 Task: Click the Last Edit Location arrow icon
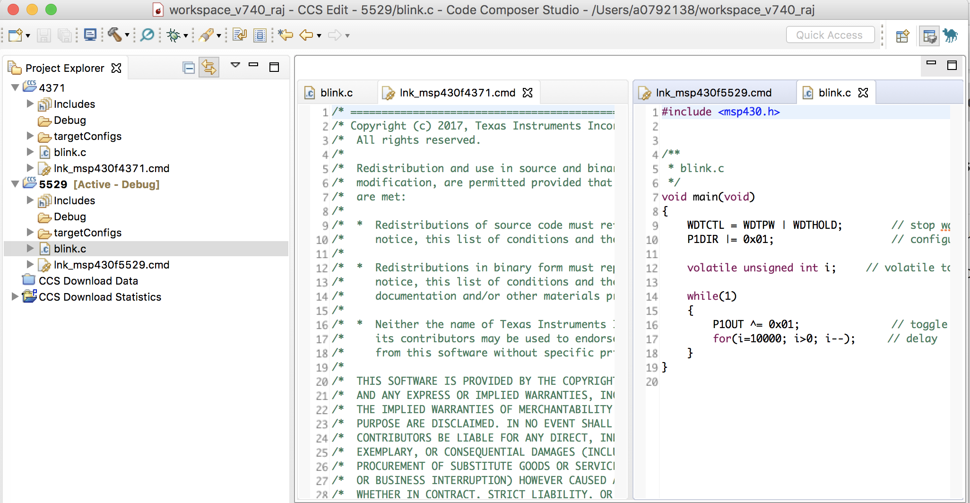click(285, 35)
